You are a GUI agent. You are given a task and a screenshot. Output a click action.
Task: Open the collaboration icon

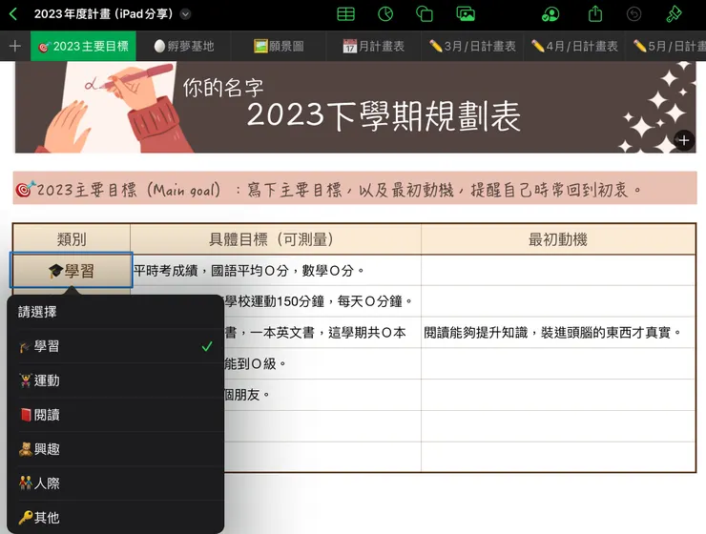coord(550,14)
